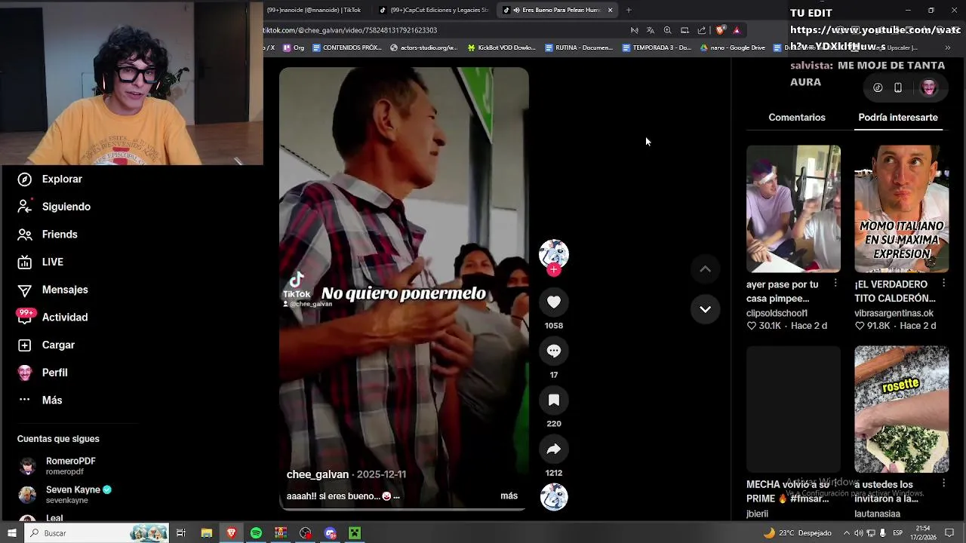Open MOMO ITALIANO video thumbnail
Image resolution: width=966 pixels, height=543 pixels.
tap(901, 209)
